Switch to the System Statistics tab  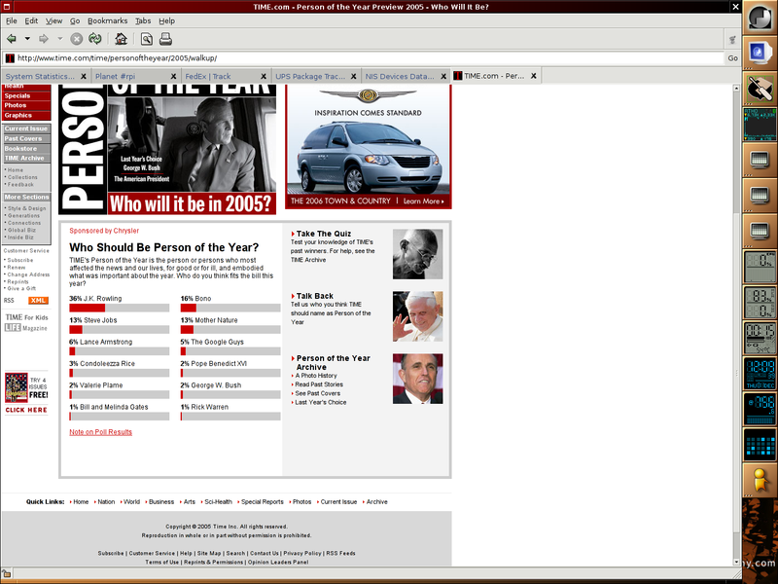[41, 76]
